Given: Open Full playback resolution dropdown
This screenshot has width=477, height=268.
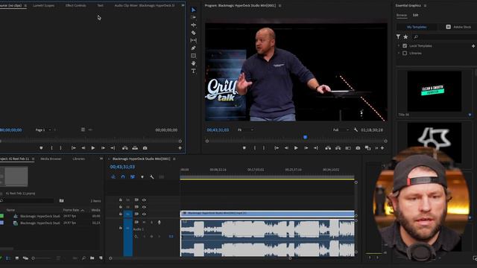Looking at the screenshot, I should coord(341,130).
